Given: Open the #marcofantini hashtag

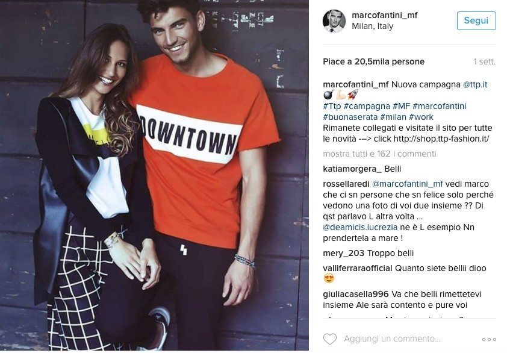Looking at the screenshot, I should pyautogui.click(x=440, y=106).
